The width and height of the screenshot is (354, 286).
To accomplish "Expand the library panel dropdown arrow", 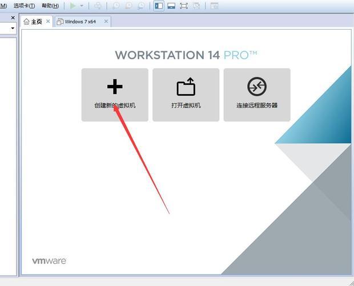I will pyautogui.click(x=13, y=28).
